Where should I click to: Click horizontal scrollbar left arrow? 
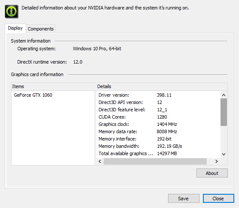[100, 161]
